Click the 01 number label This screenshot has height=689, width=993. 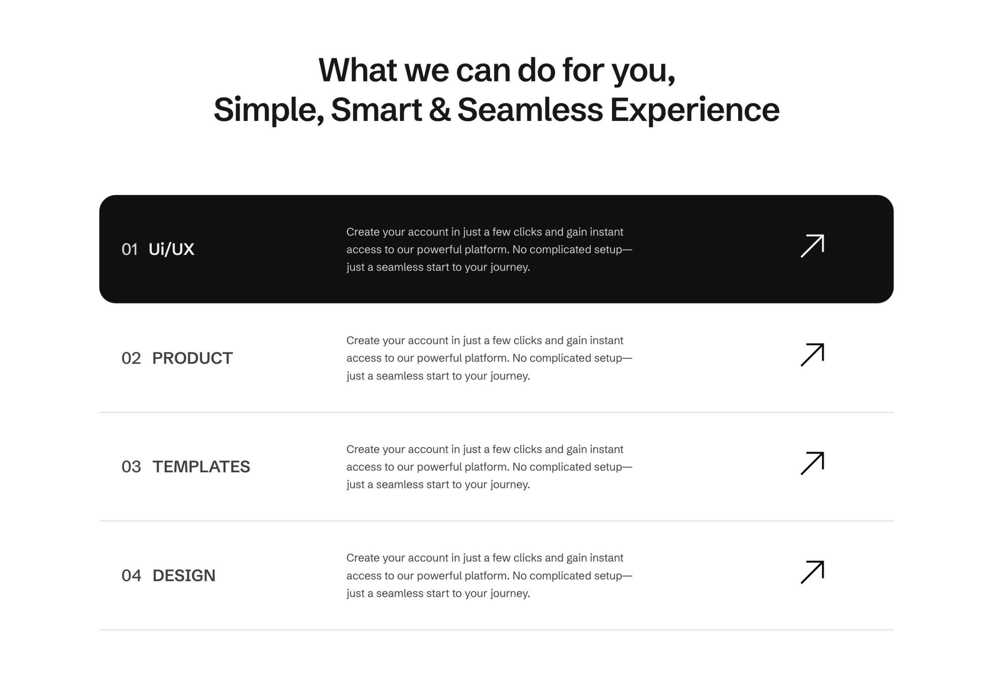tap(130, 249)
